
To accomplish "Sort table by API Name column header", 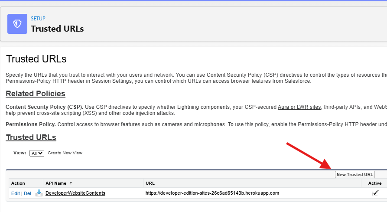I will click(x=56, y=183).
